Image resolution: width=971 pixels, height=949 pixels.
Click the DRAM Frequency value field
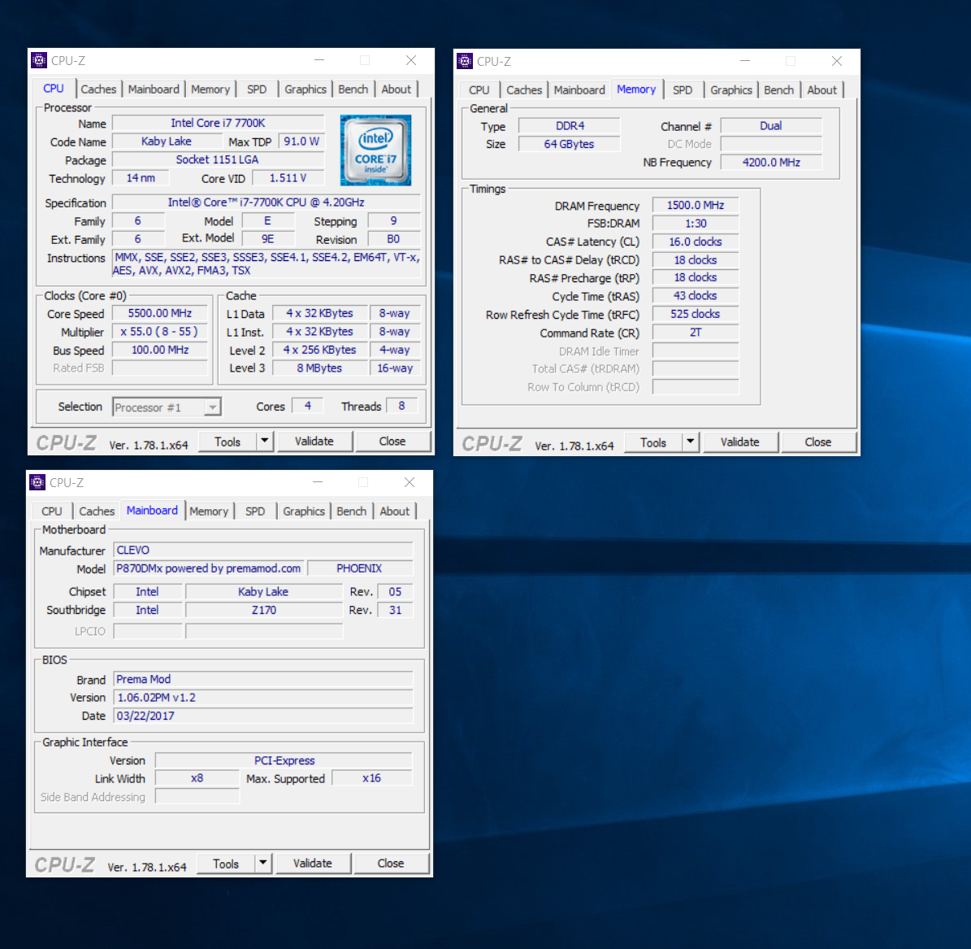tap(695, 206)
